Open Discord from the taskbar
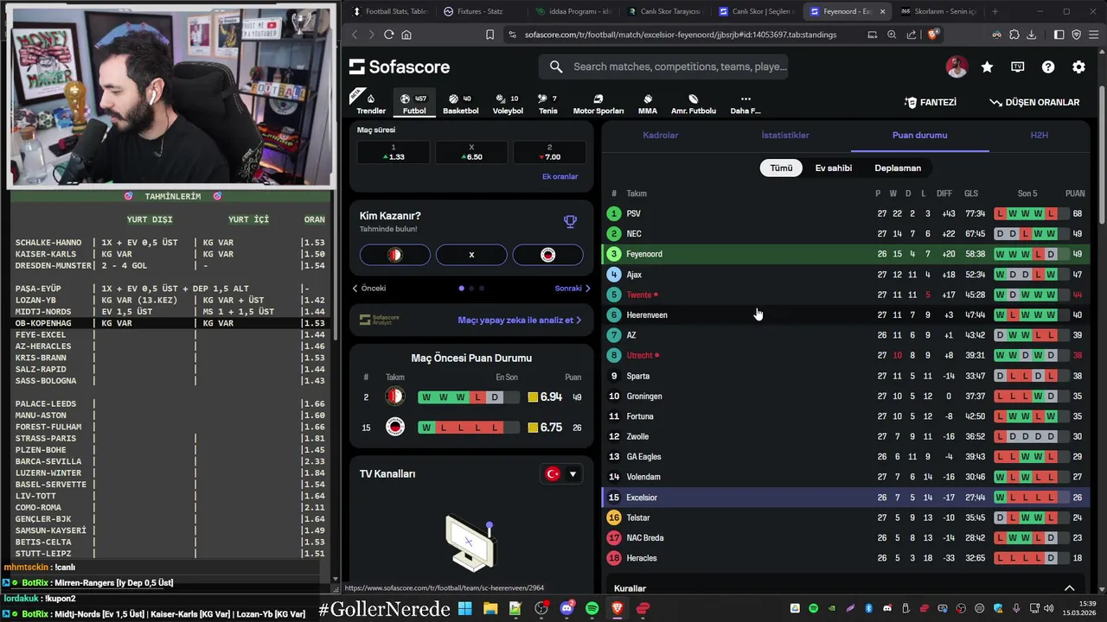Screen dimensions: 1107x622 pos(567,608)
